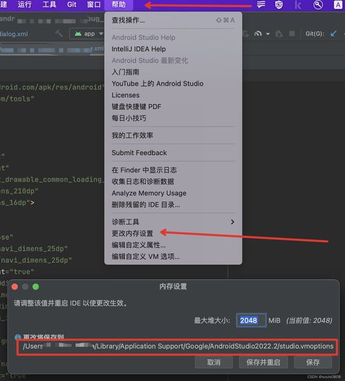The width and height of the screenshot is (345, 381).
Task: Choose 入门指南 from the help menu
Action: tap(173, 72)
